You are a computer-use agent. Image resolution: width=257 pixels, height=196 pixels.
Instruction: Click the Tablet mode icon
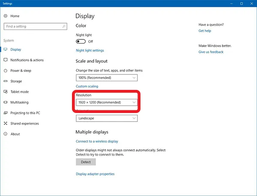(6, 92)
